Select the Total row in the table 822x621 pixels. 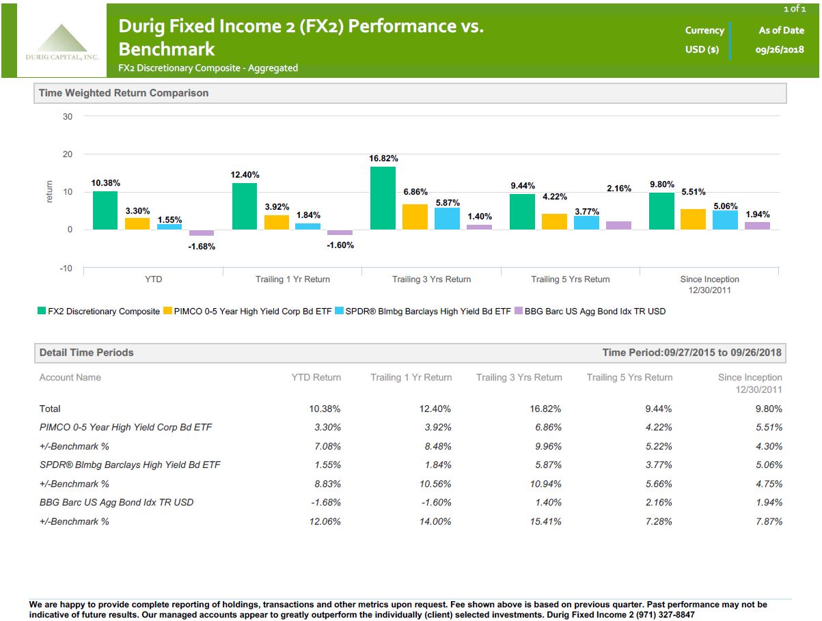(411, 409)
